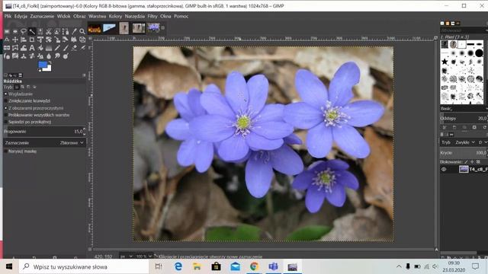This screenshot has height=274, width=488.
Task: Select the Clone stamp tool
Action: click(24, 56)
